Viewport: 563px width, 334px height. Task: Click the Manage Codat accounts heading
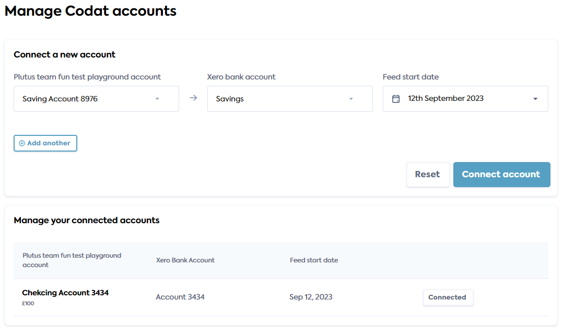[x=90, y=10]
